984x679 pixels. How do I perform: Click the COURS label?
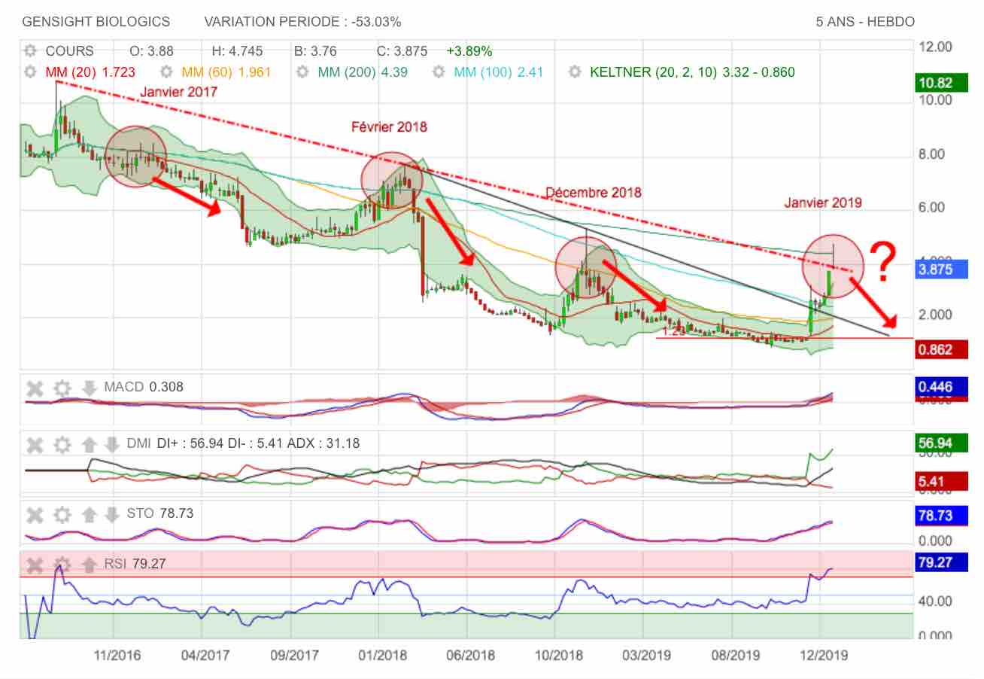point(70,52)
